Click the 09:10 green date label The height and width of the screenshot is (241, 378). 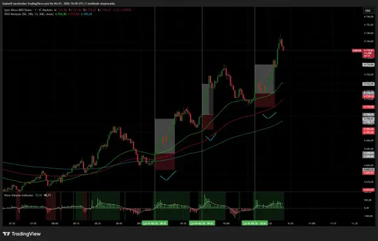[x=155, y=223]
